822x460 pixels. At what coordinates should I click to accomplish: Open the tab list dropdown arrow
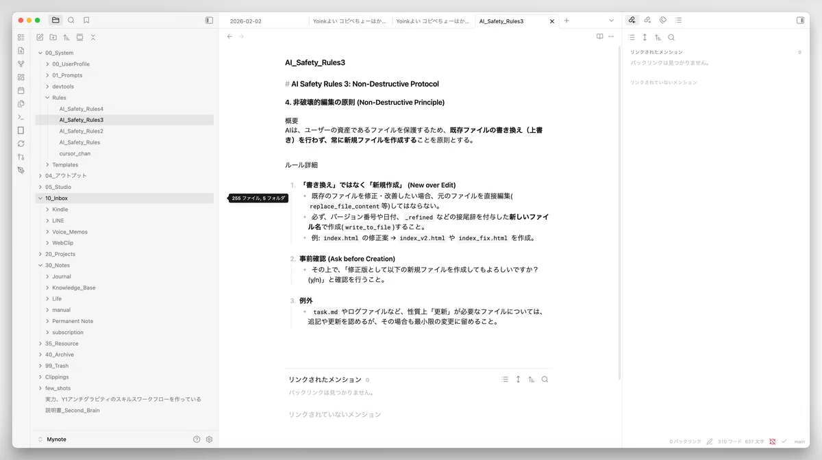tap(612, 21)
